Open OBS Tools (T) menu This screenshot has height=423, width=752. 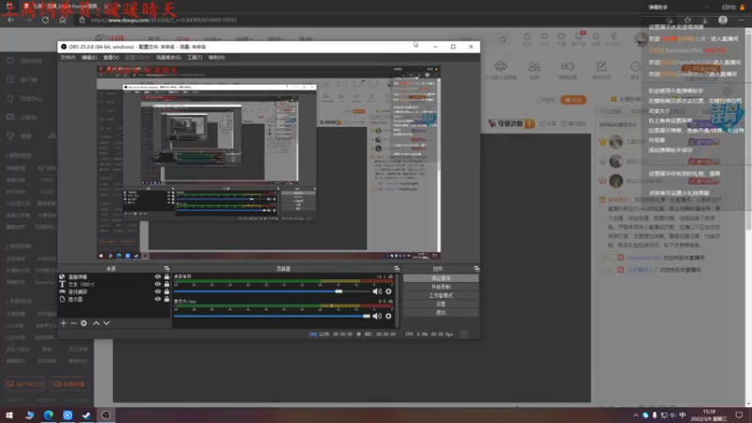click(195, 57)
